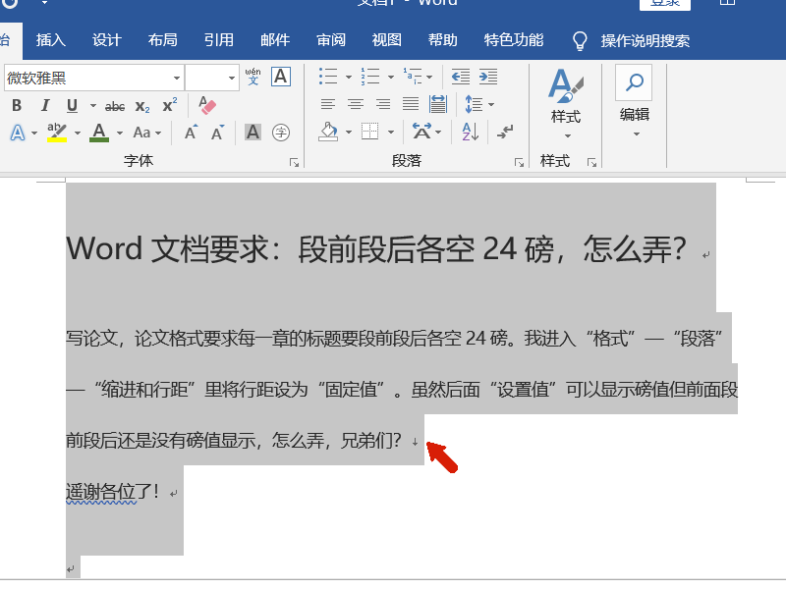The width and height of the screenshot is (786, 589).
Task: Open the 邮件 tab
Action: (275, 40)
